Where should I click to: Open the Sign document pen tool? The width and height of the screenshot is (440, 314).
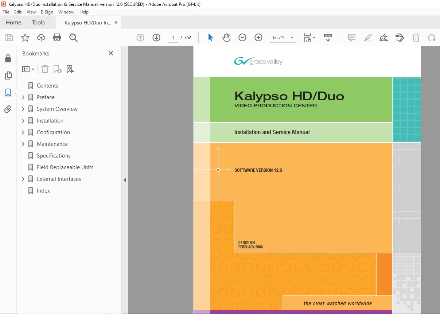[x=383, y=38]
